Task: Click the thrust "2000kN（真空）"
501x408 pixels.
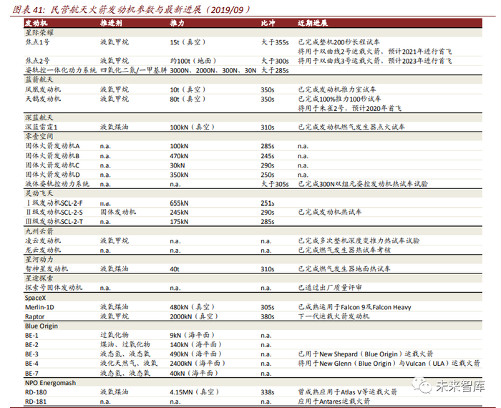Action: (x=194, y=316)
